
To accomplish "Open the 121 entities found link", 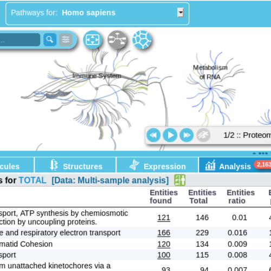I will (164, 217).
